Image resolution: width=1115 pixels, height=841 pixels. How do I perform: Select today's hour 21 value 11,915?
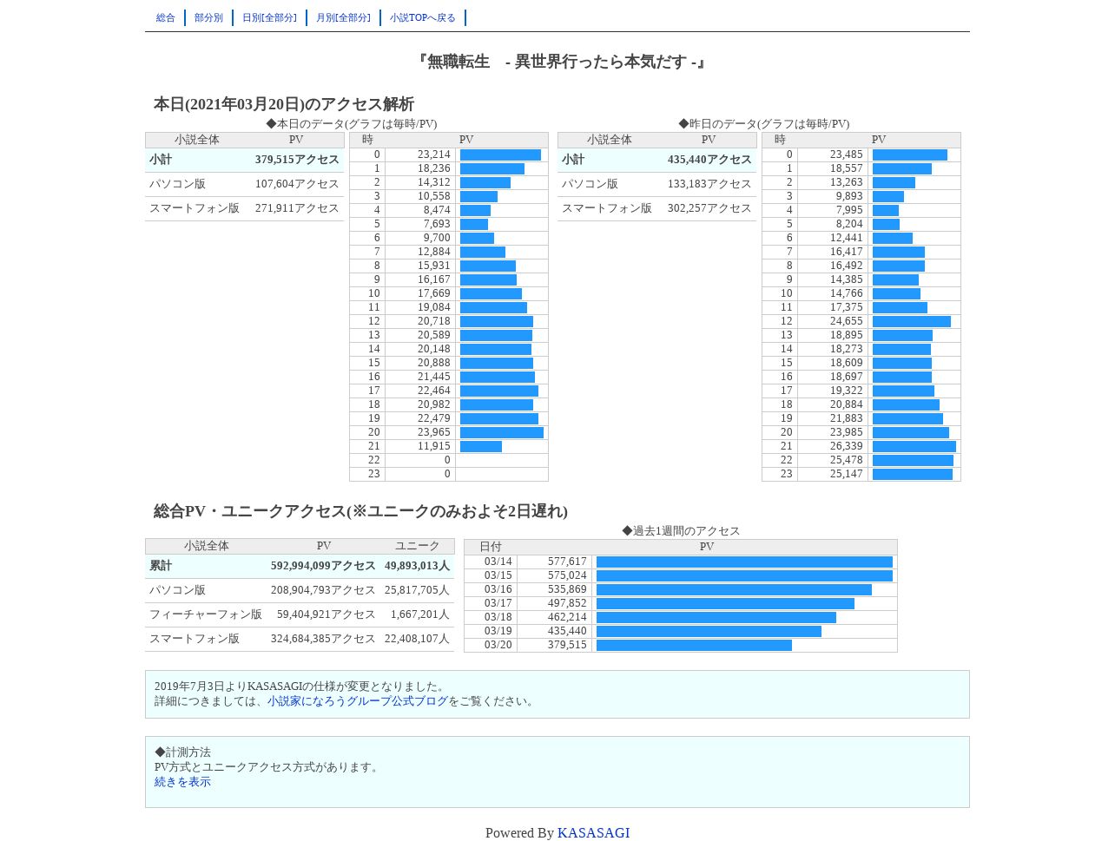click(434, 446)
